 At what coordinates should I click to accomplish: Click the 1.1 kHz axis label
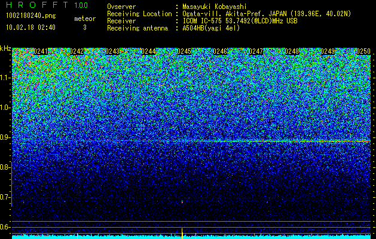click(5, 78)
